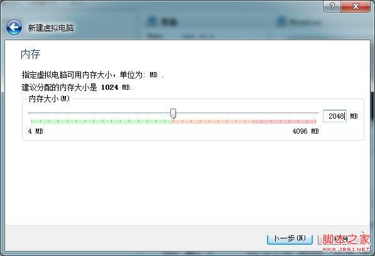Click the 内存 page heading

(x=31, y=55)
